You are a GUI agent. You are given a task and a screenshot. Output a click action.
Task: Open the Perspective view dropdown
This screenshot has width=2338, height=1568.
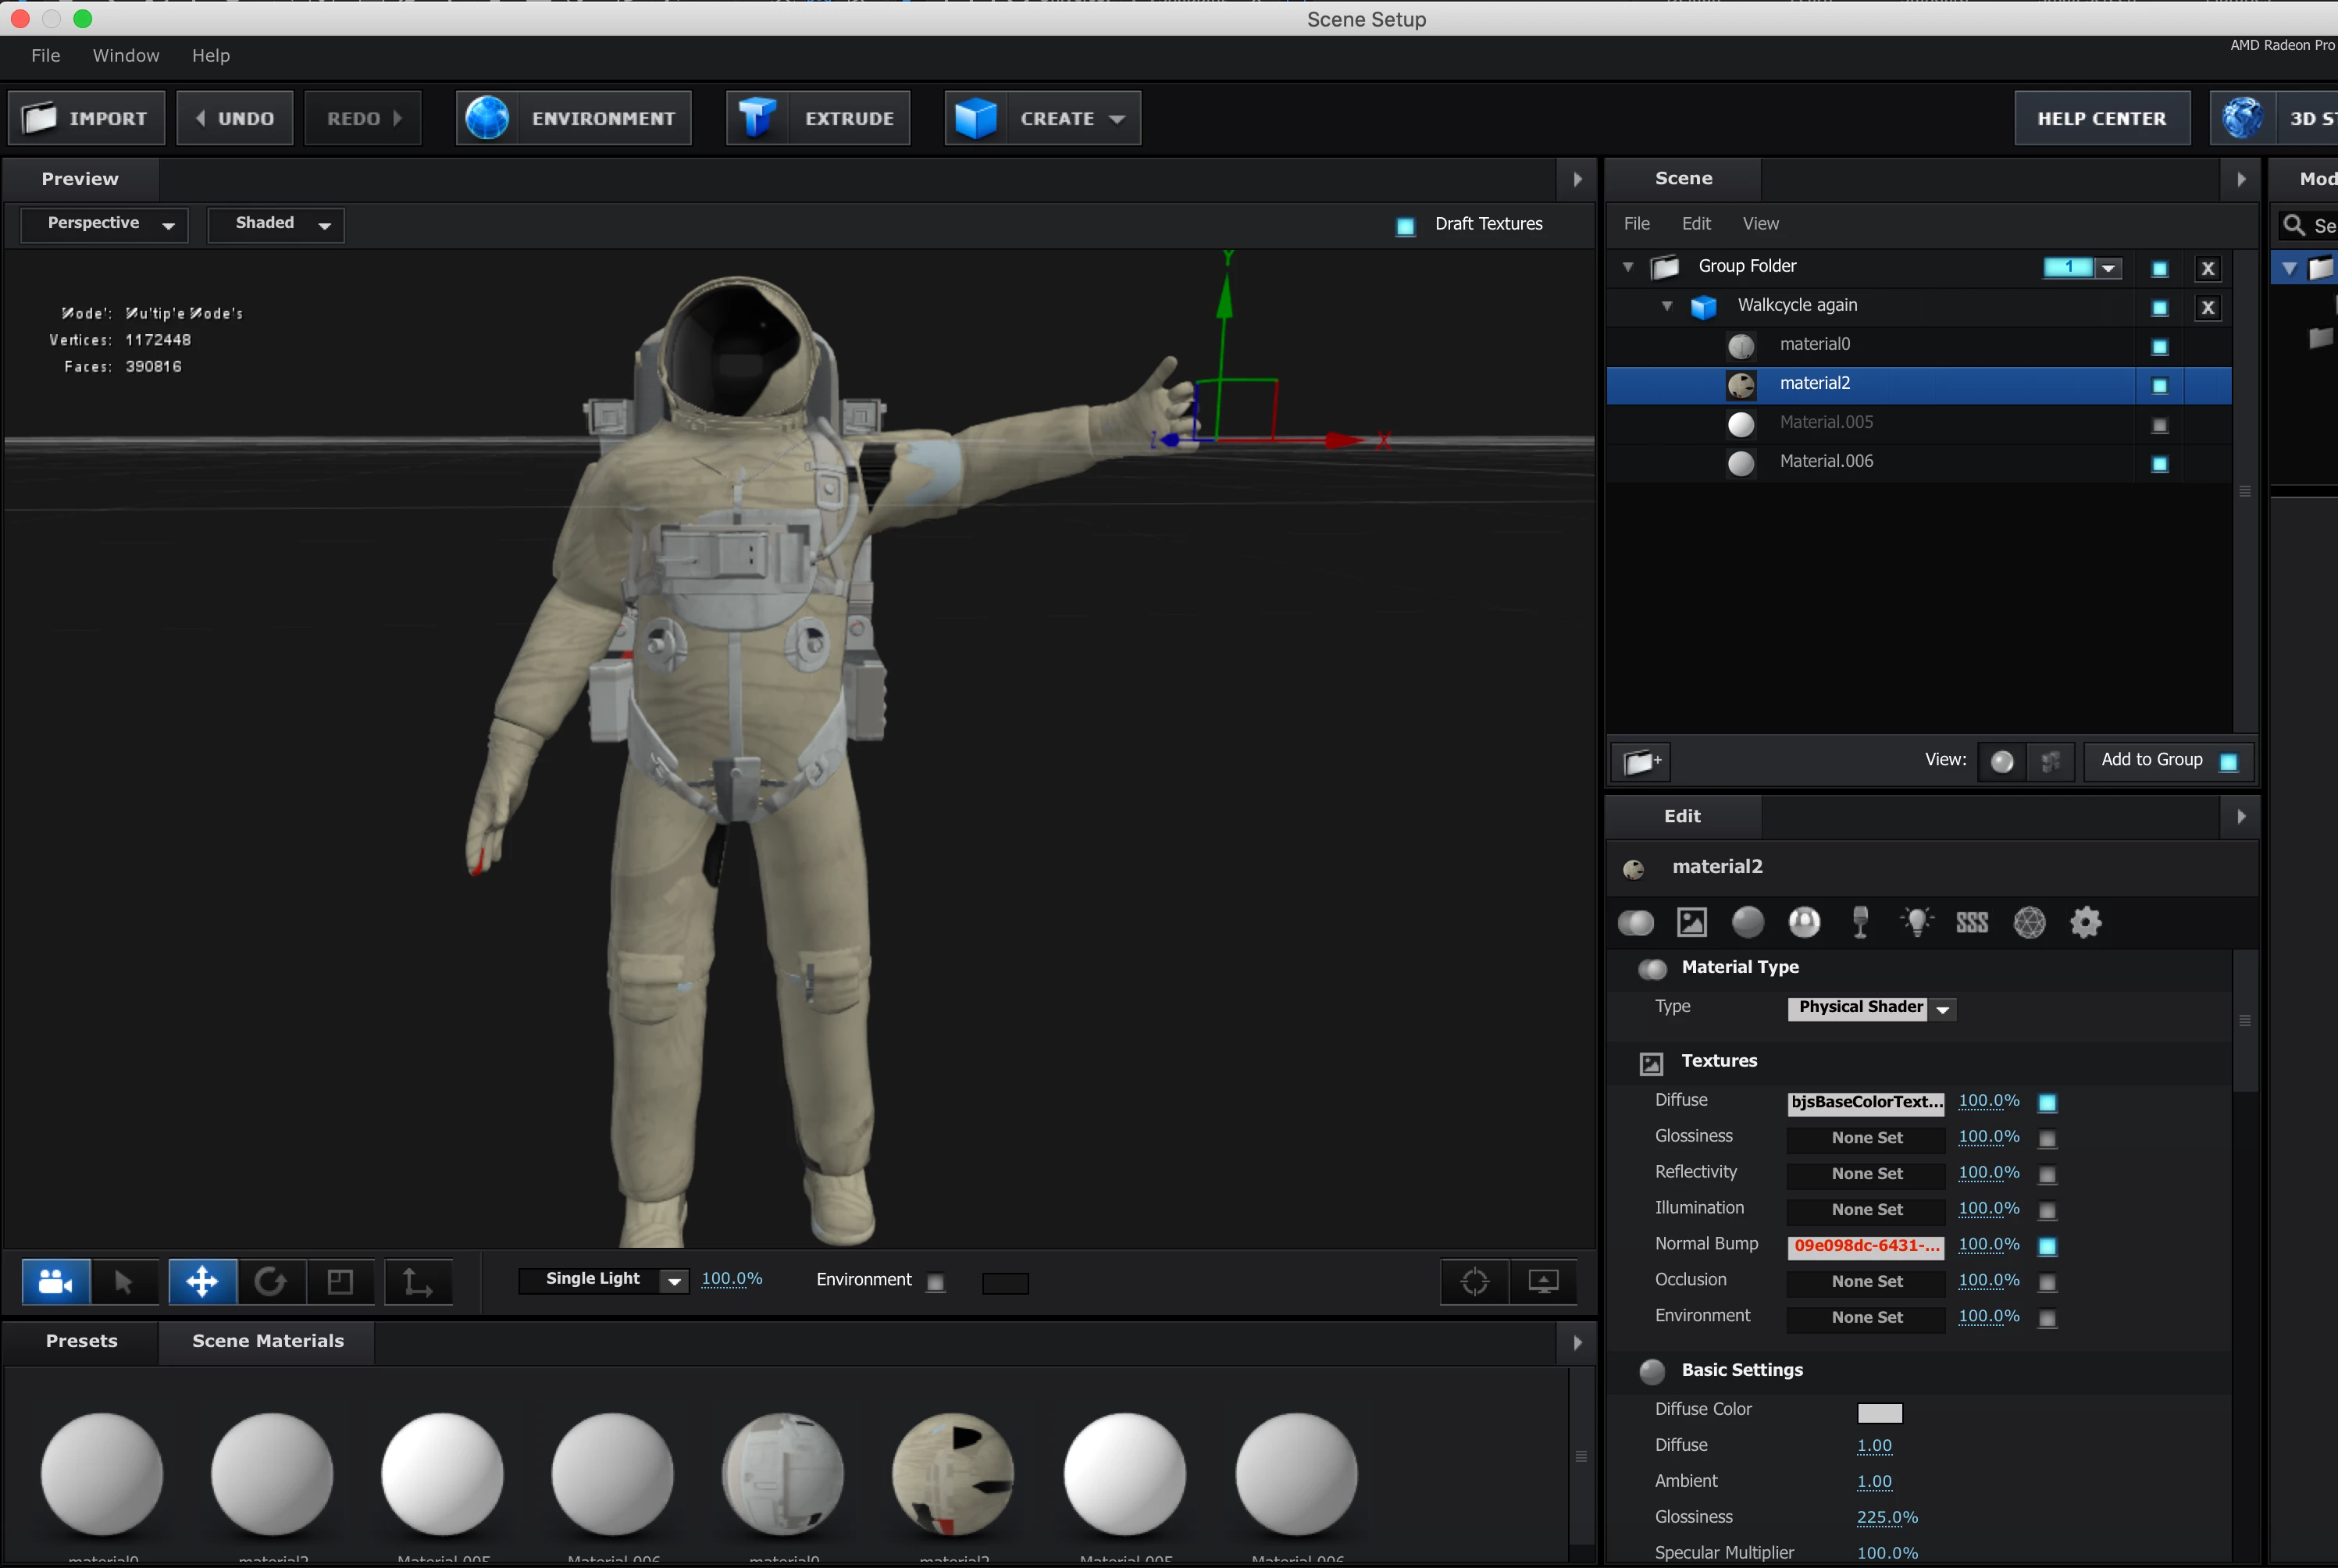tap(104, 224)
